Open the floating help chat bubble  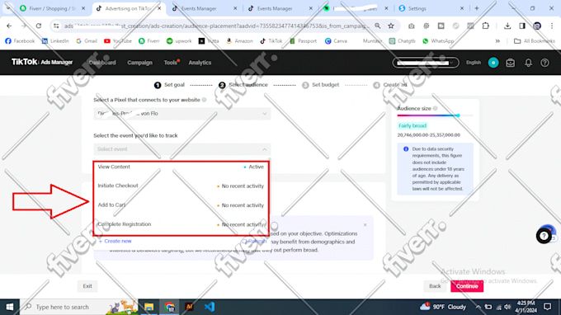544,236
